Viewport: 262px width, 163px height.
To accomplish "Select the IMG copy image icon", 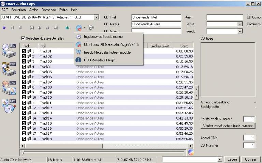I will click(9, 87).
